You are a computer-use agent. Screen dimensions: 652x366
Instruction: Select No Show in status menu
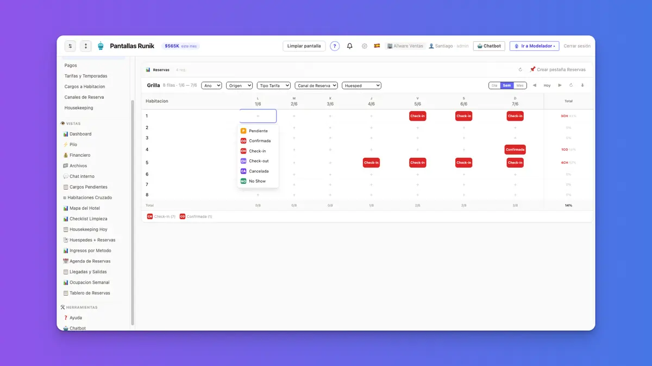coord(258,181)
